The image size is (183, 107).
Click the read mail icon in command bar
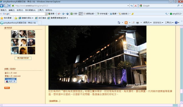[x=133, y=23]
